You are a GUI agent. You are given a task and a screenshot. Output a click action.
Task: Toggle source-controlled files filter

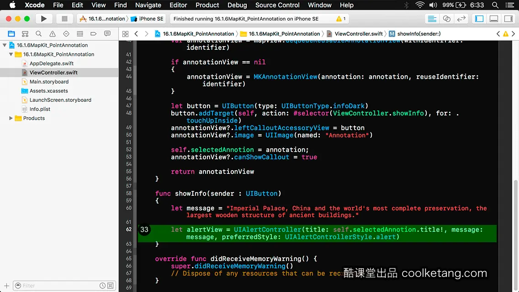(x=111, y=286)
